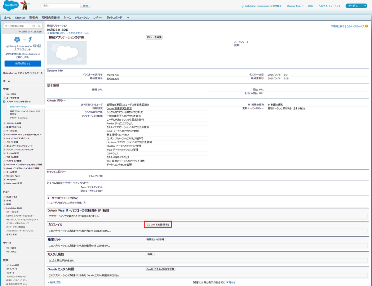Open the Chatter tab
372x286 pixels.
coord(20,18)
